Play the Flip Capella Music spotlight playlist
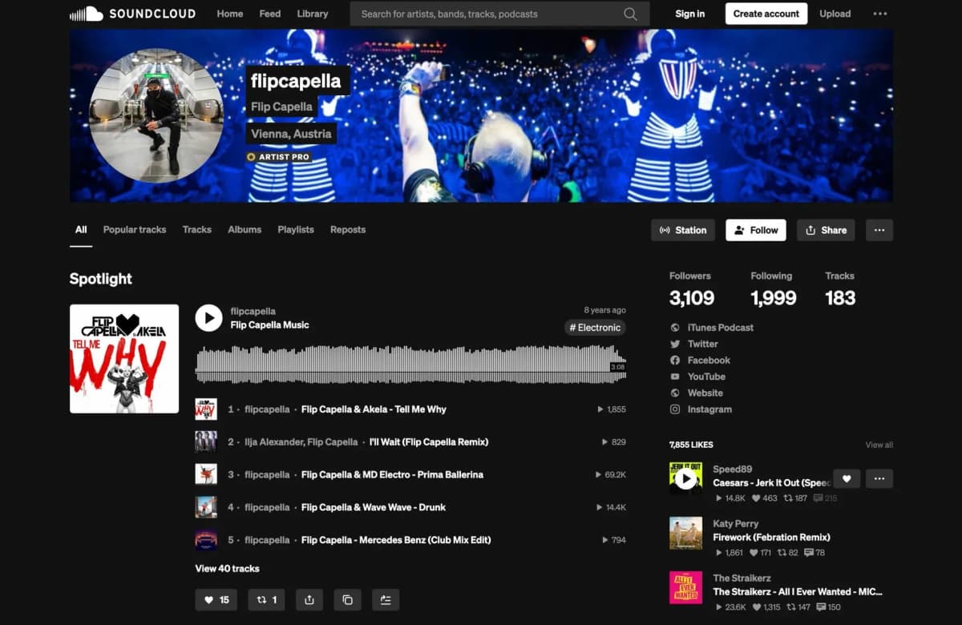 (x=208, y=318)
